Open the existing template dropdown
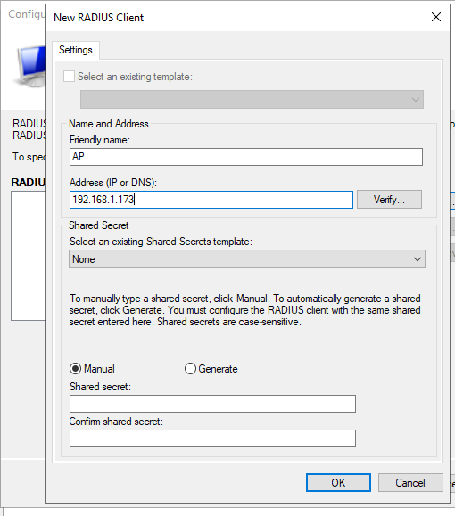 point(252,100)
